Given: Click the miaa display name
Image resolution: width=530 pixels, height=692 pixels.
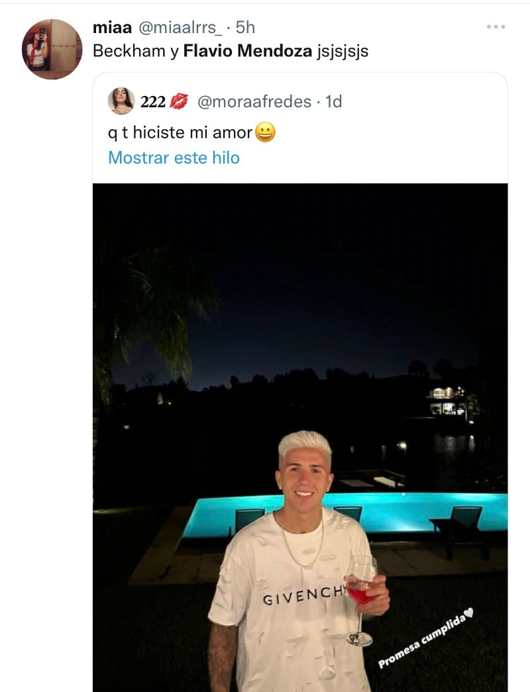Looking at the screenshot, I should [x=112, y=27].
